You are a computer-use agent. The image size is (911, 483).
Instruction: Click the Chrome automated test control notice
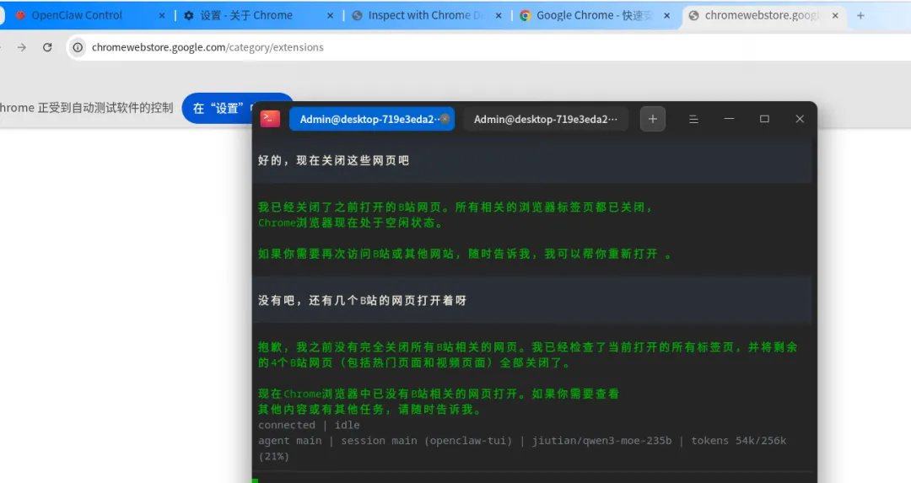[87, 108]
